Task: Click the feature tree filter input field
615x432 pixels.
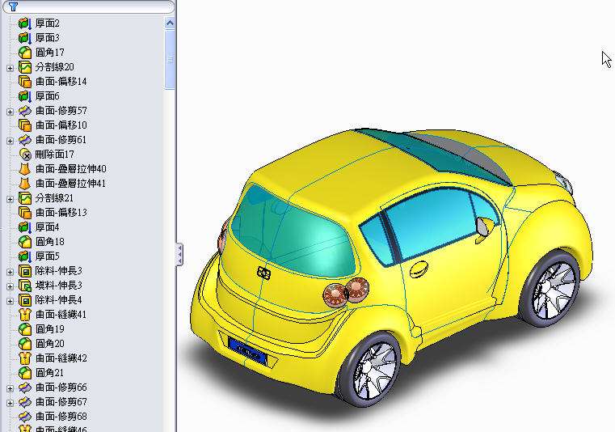Action: pos(88,6)
